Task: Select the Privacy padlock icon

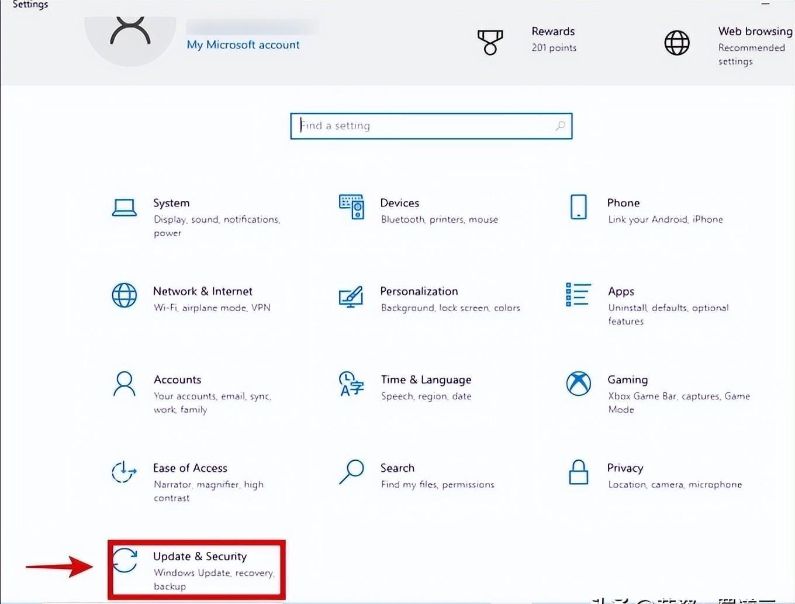Action: coord(578,472)
